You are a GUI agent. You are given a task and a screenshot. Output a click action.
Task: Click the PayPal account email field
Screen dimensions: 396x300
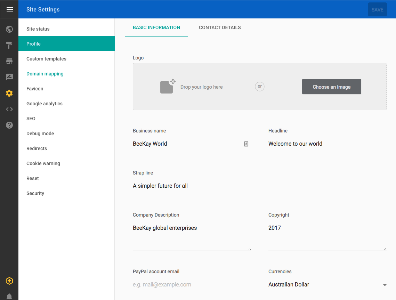tap(192, 285)
